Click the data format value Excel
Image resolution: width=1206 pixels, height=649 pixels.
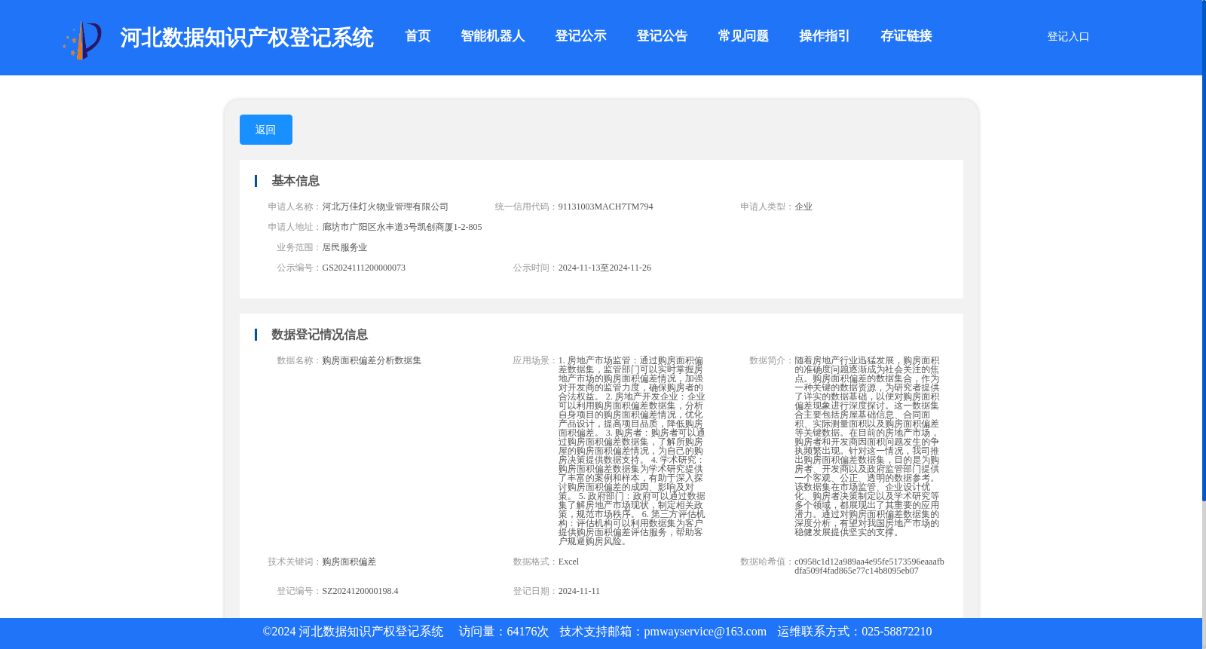click(568, 562)
